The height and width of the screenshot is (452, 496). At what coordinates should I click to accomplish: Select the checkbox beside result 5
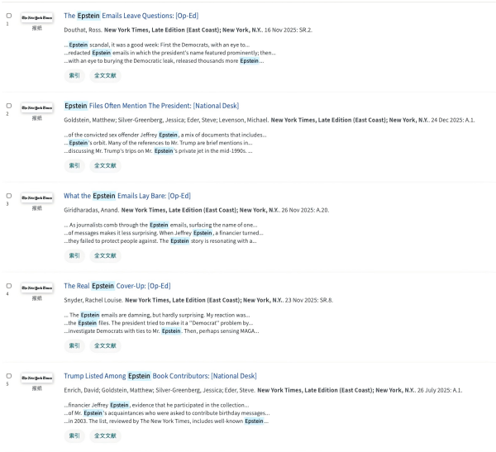pos(8,376)
